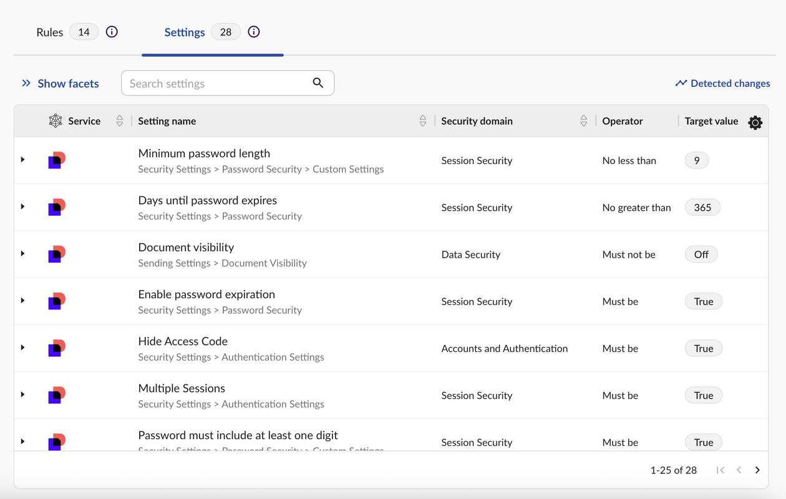The image size is (786, 499).
Task: Click the Enable password expiration setting name
Action: coord(206,294)
